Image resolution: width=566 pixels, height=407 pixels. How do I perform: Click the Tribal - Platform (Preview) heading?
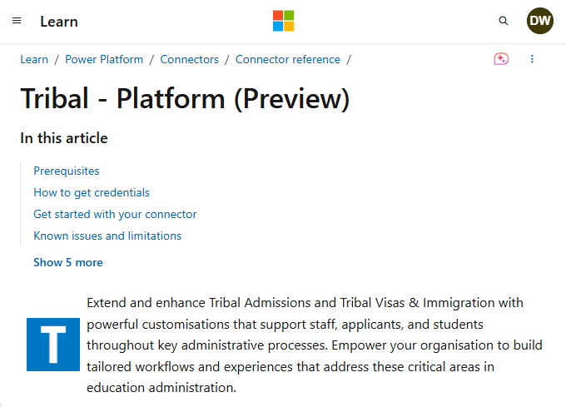[185, 98]
